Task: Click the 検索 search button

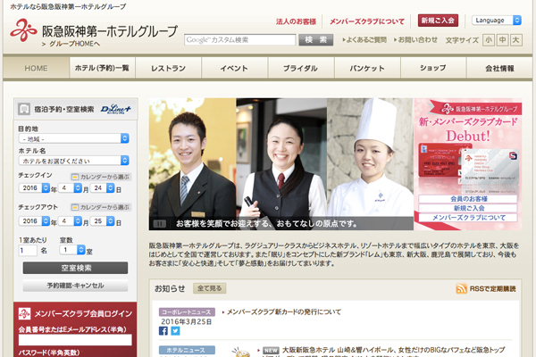Action: point(316,40)
